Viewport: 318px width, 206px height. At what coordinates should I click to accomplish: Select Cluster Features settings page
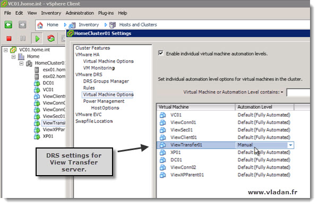tap(93, 48)
